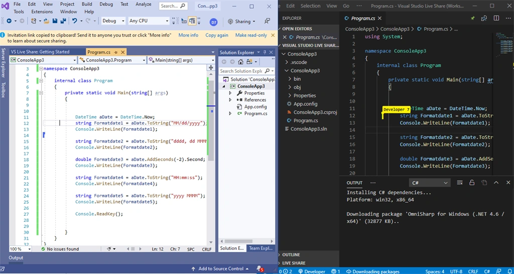Open the Selection menu in VS Code

pos(310,6)
